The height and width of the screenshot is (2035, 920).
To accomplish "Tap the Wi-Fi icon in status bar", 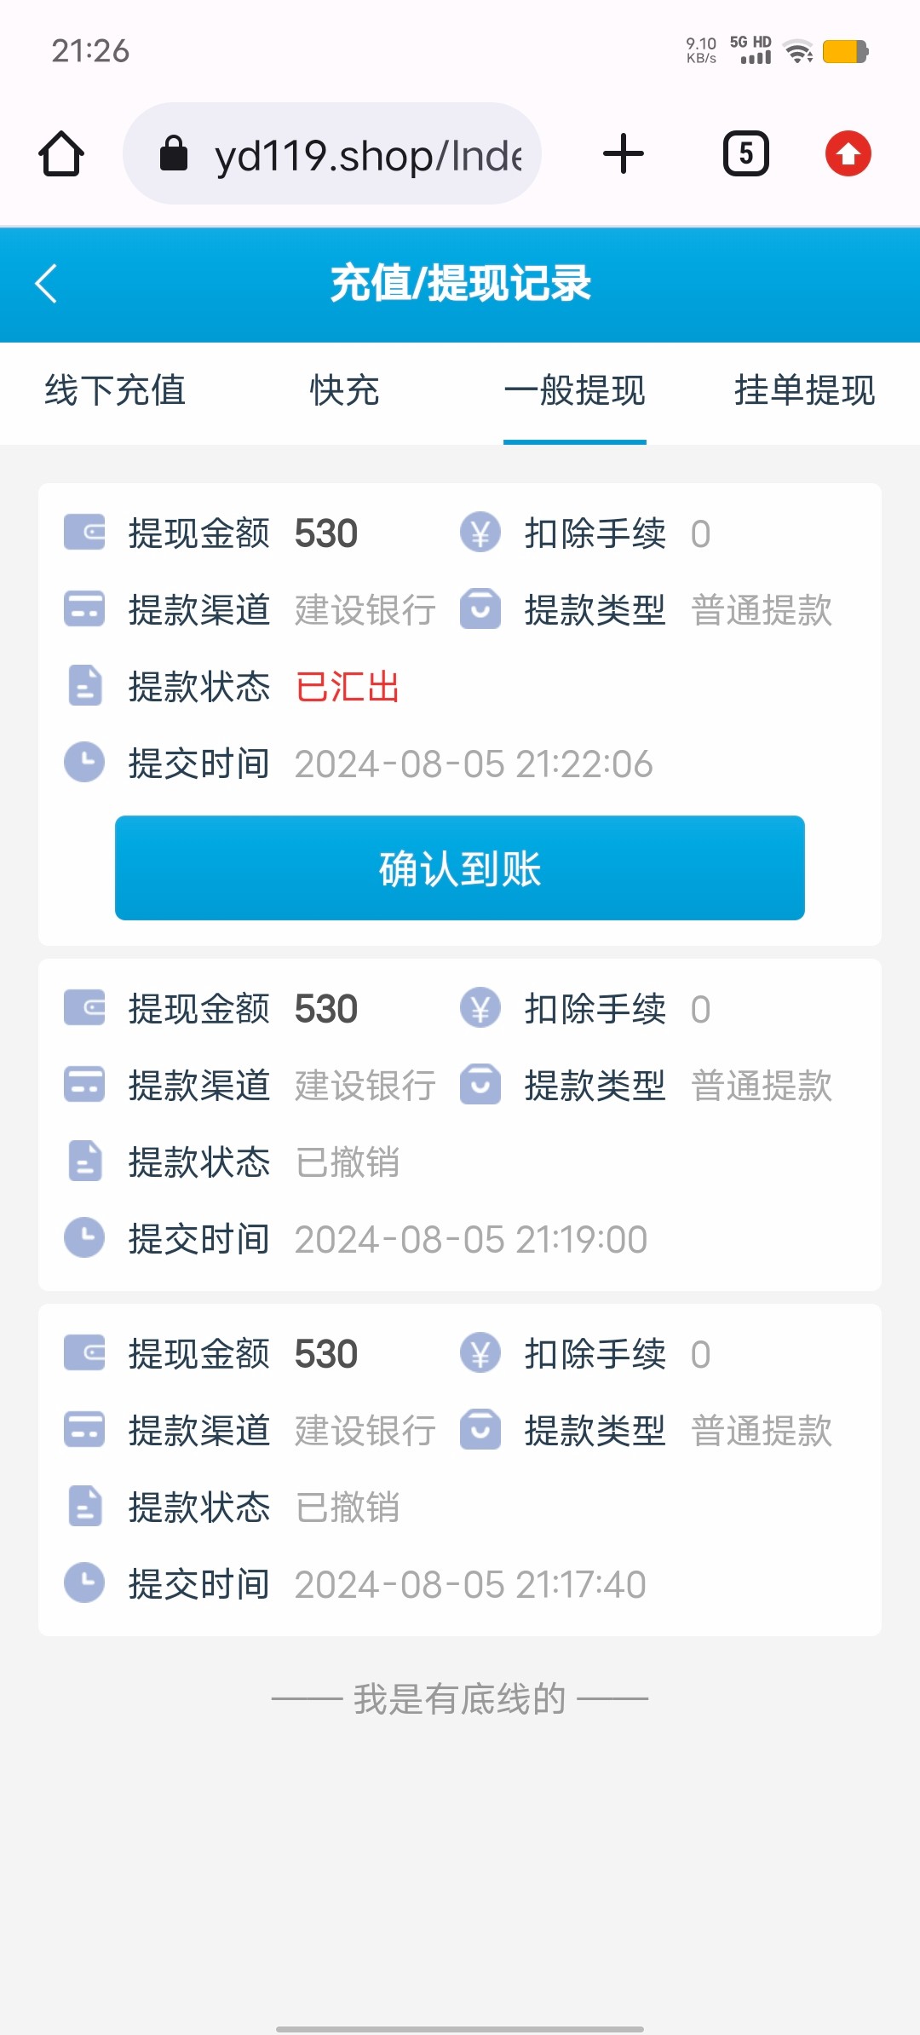I will (x=798, y=52).
